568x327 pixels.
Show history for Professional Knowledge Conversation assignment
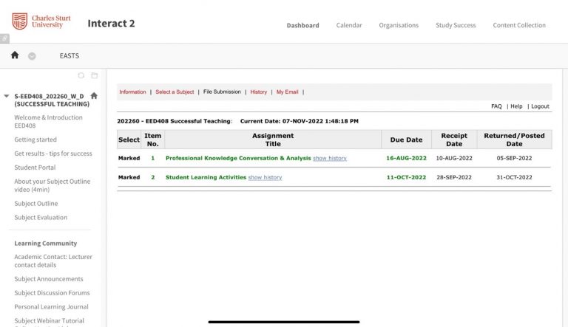tap(329, 158)
